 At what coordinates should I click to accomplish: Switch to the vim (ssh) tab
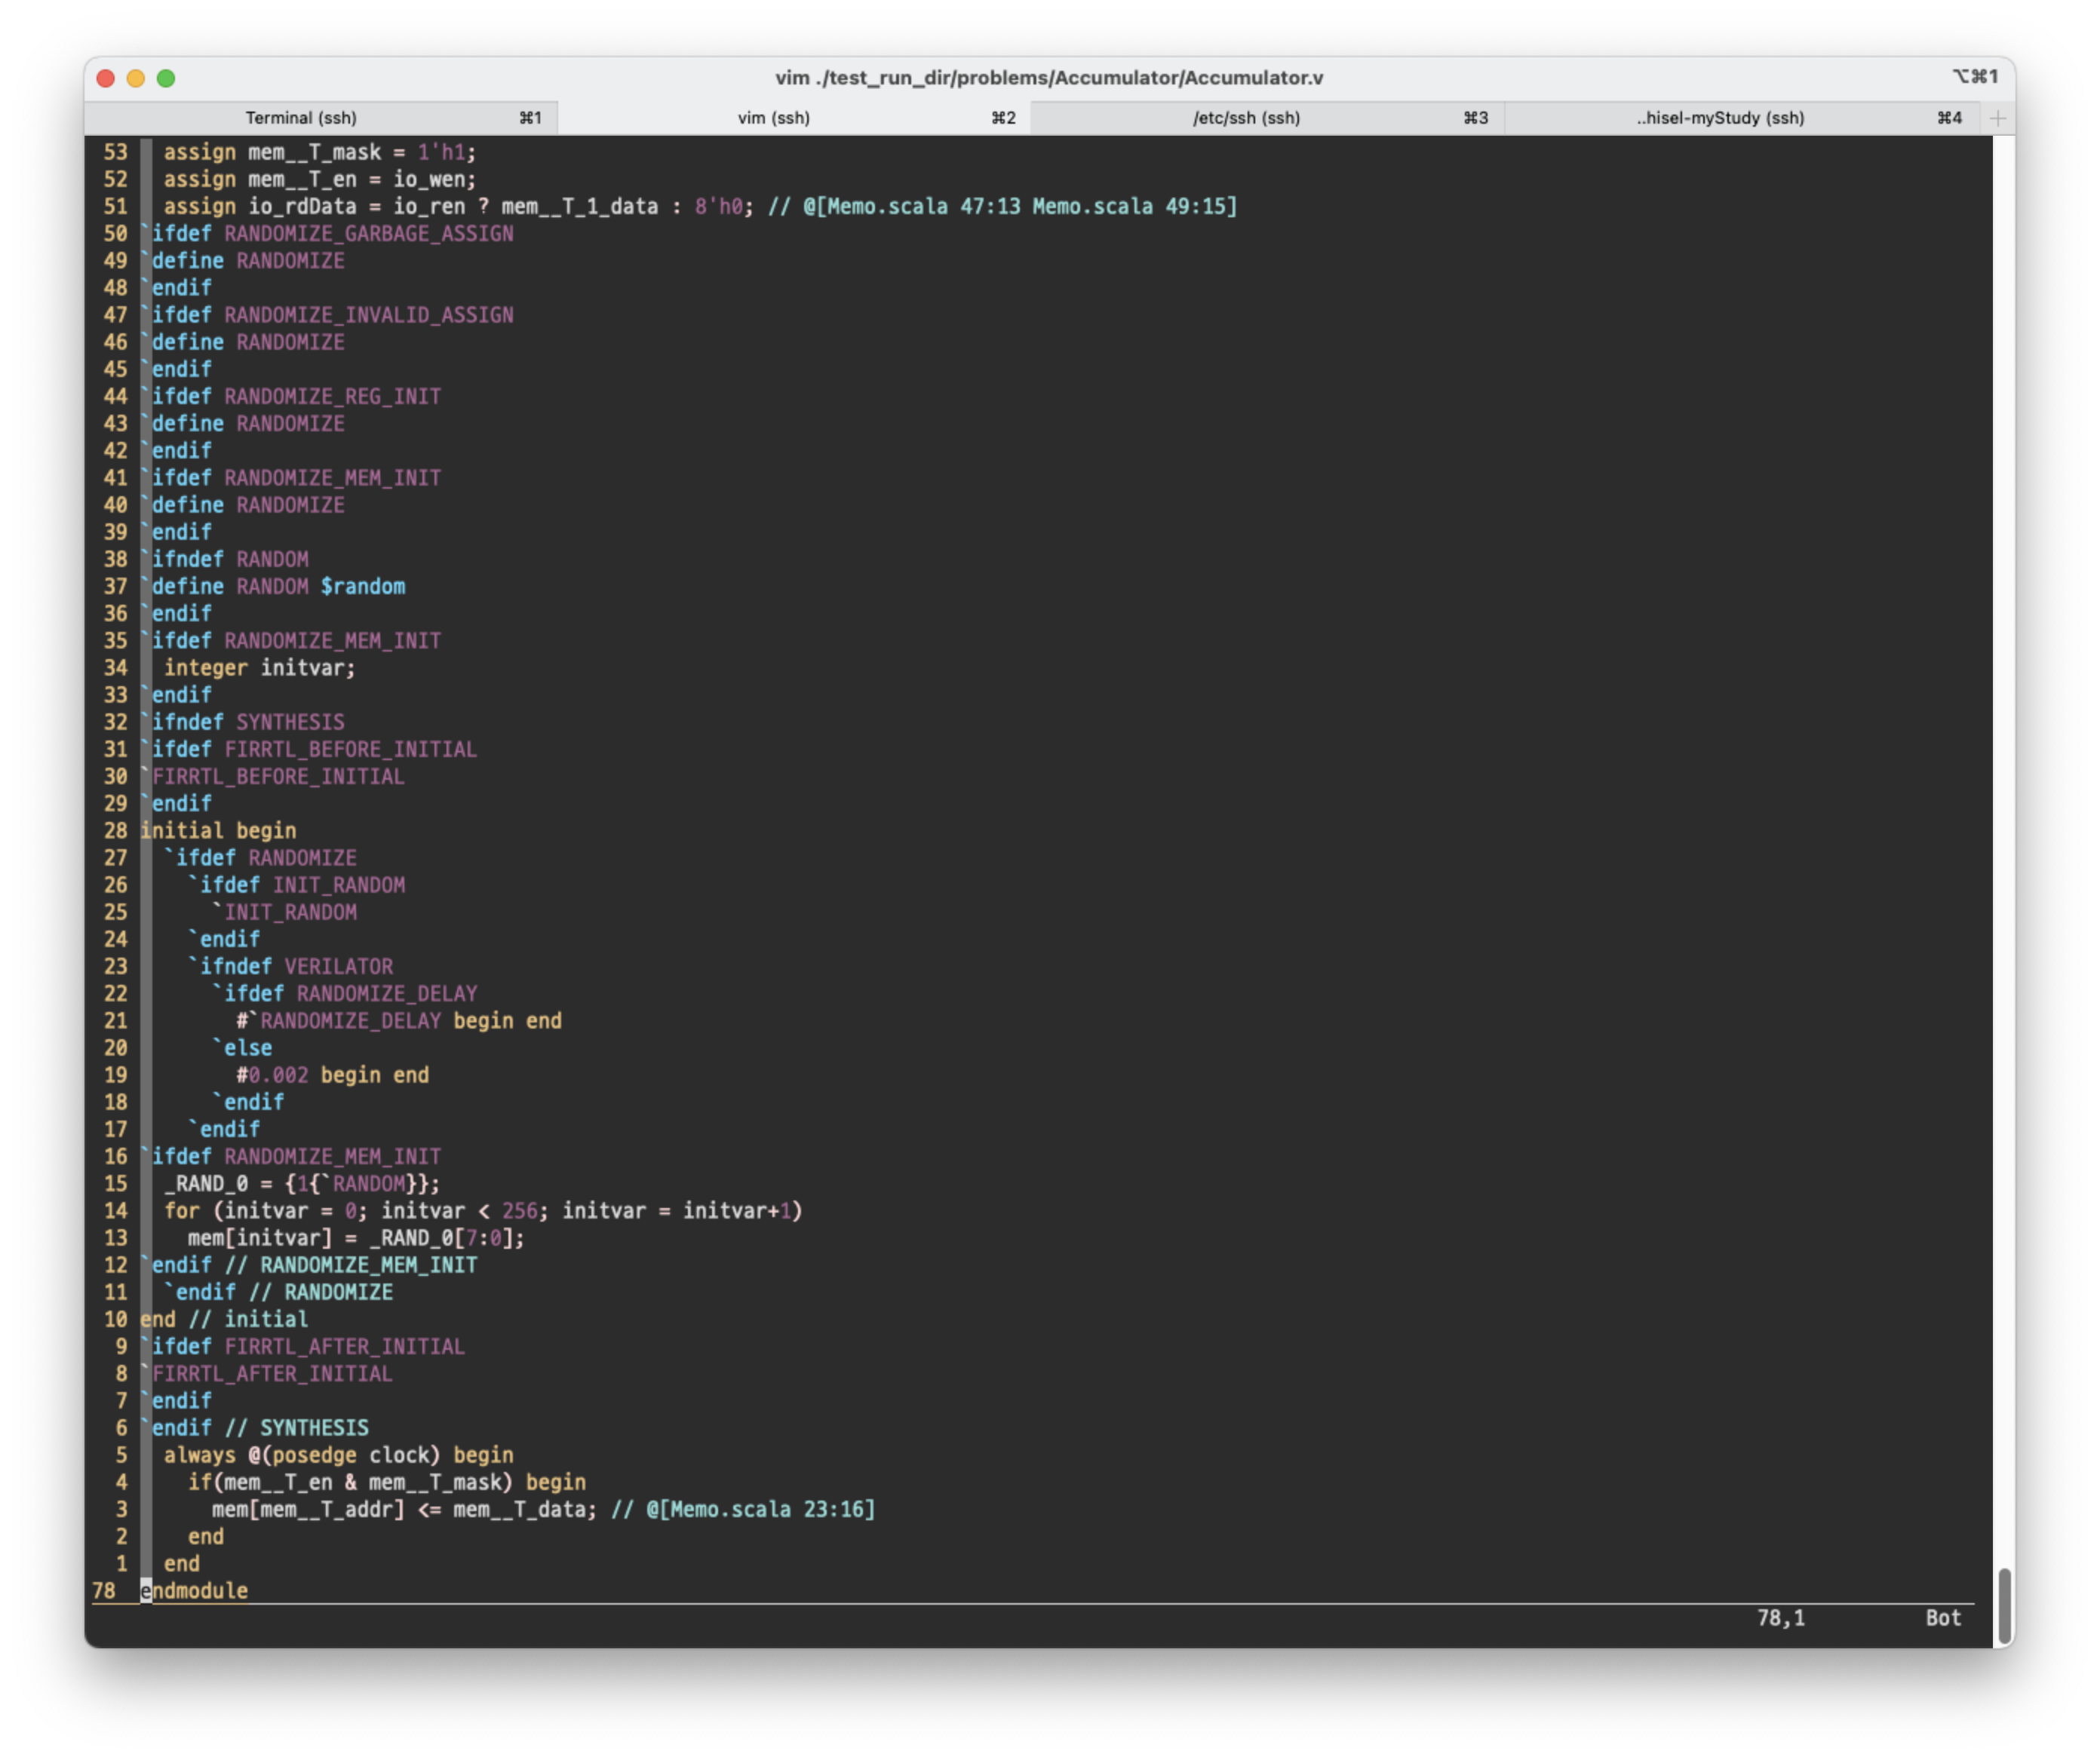click(x=793, y=118)
